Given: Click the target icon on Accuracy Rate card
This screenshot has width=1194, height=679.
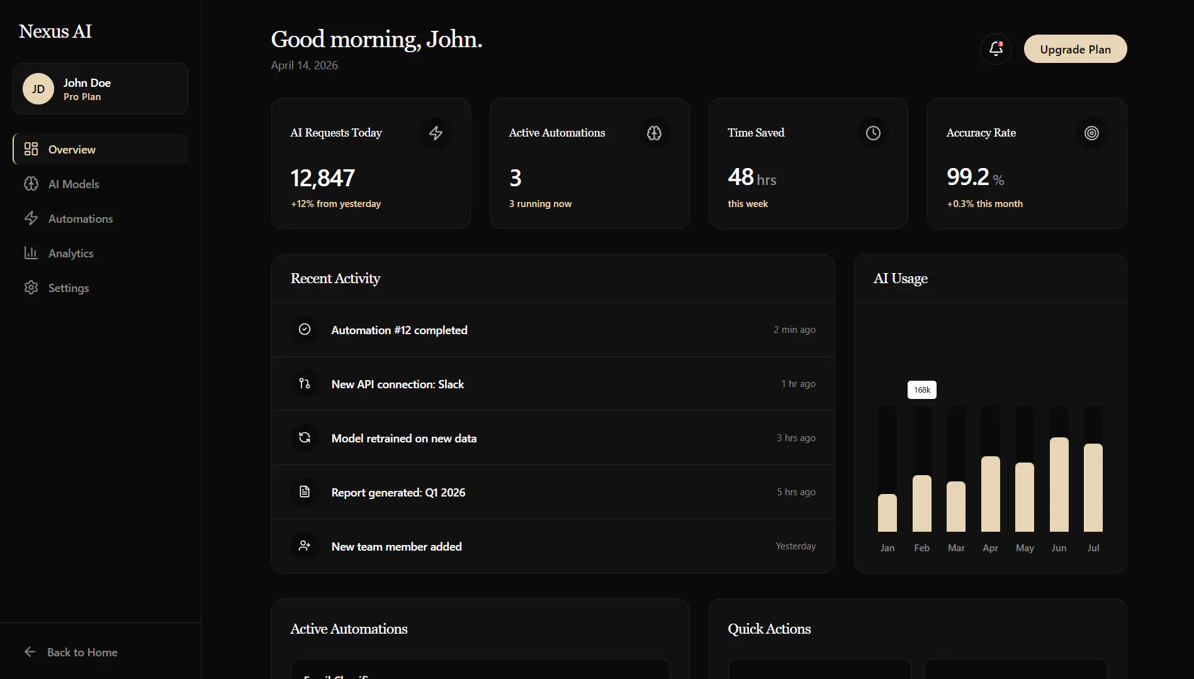Looking at the screenshot, I should [x=1091, y=133].
